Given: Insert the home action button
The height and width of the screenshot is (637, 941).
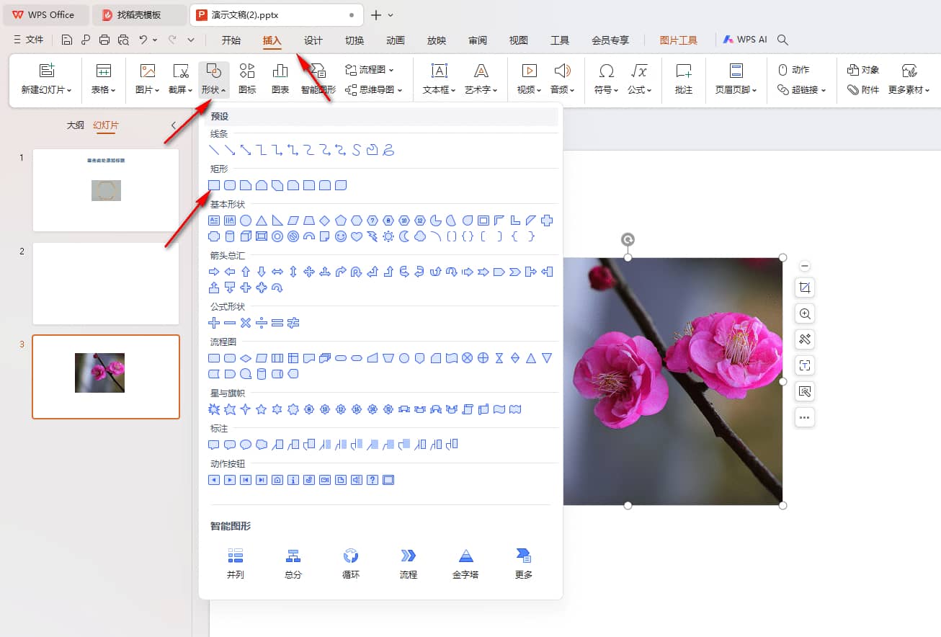Looking at the screenshot, I should 277,480.
